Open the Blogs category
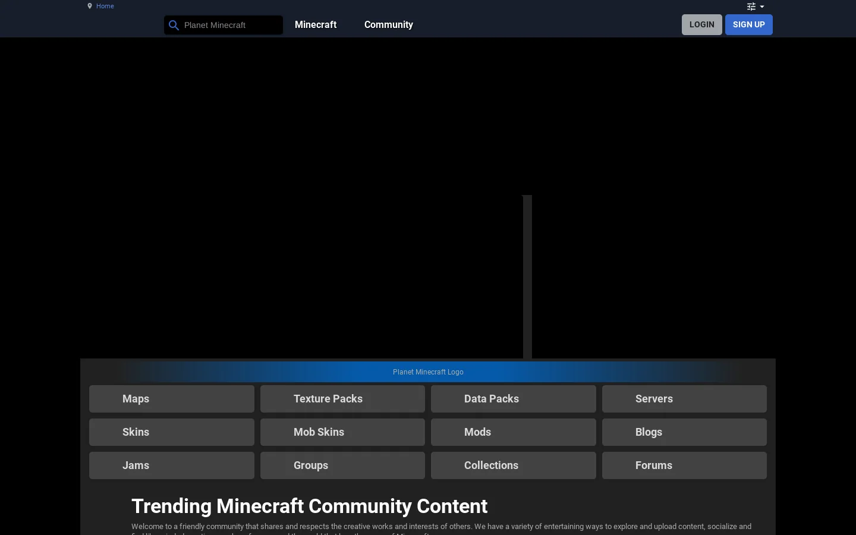 pos(684,432)
